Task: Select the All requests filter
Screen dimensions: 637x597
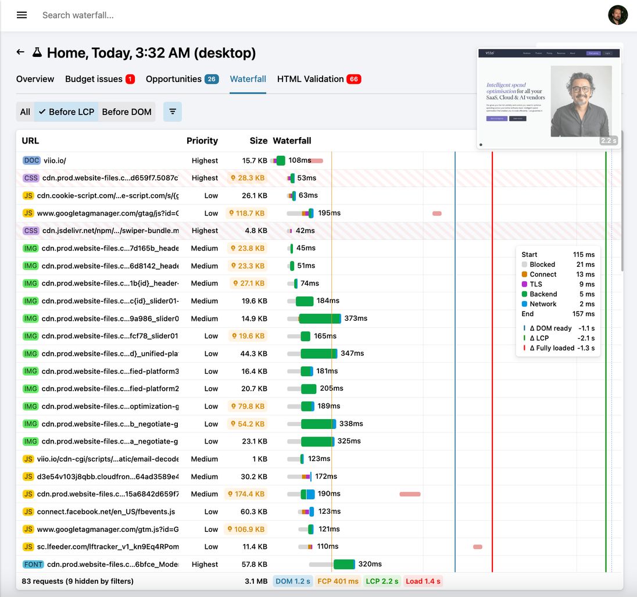Action: 25,112
